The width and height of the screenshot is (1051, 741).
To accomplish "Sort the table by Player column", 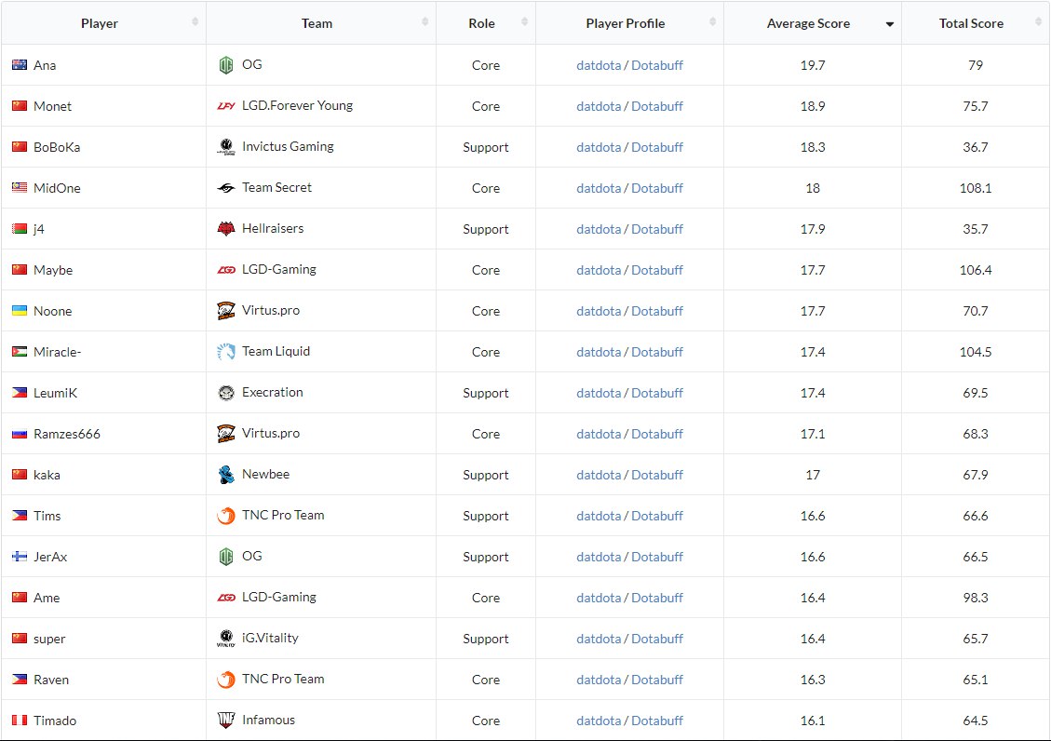I will pyautogui.click(x=100, y=23).
